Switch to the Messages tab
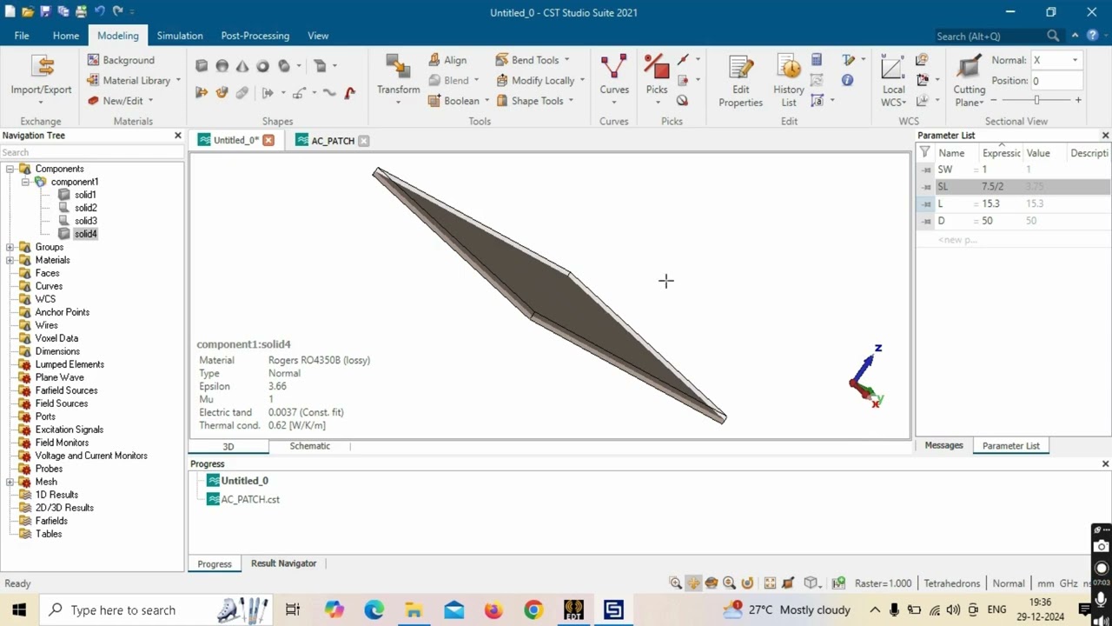Image resolution: width=1112 pixels, height=626 pixels. click(943, 445)
